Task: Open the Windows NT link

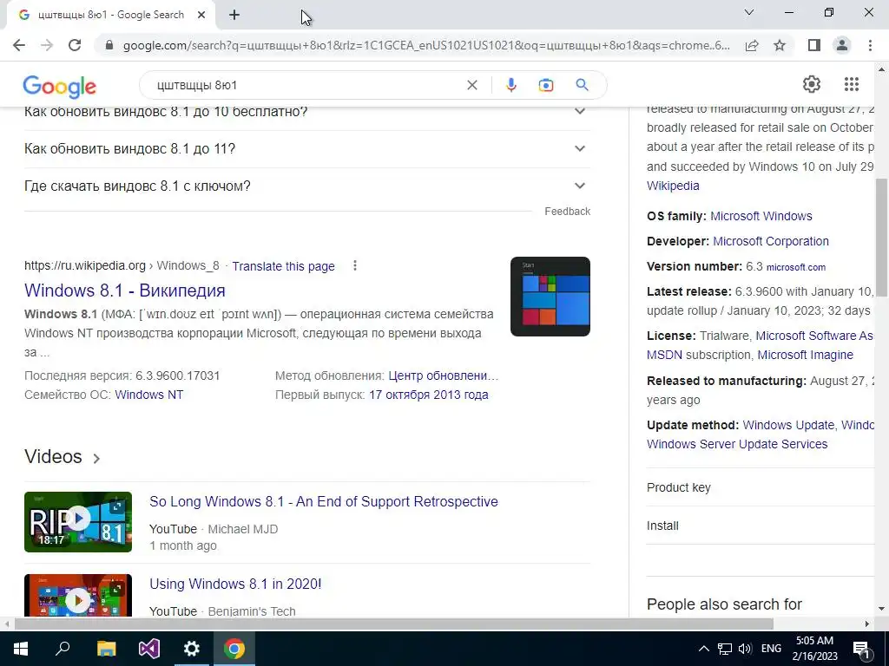Action: point(149,395)
